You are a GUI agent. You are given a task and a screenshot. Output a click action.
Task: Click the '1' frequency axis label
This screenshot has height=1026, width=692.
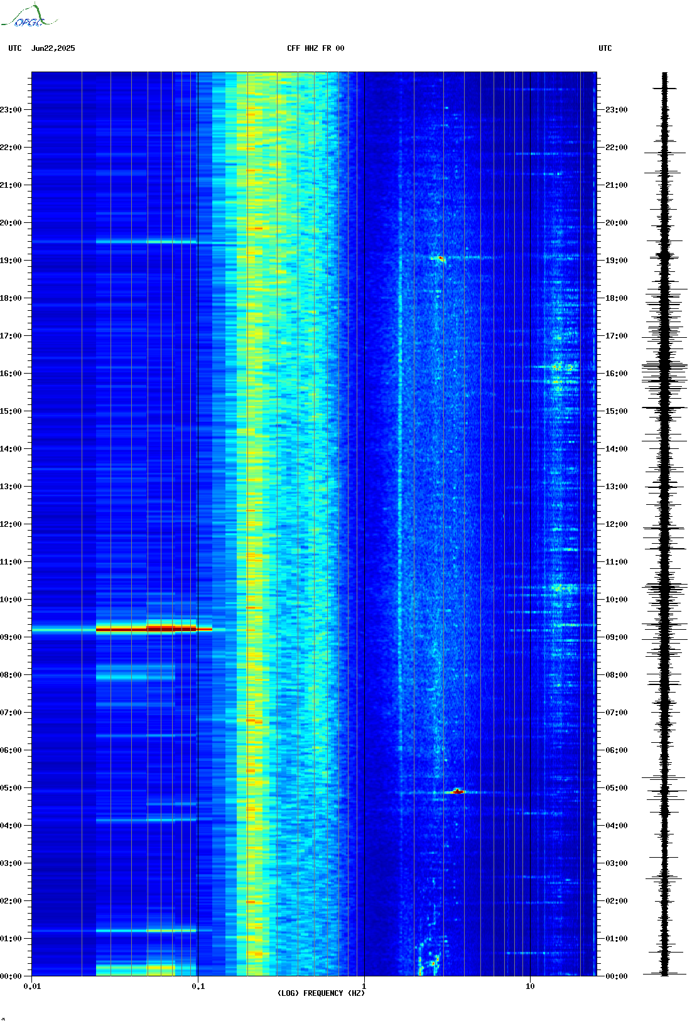pos(364,986)
